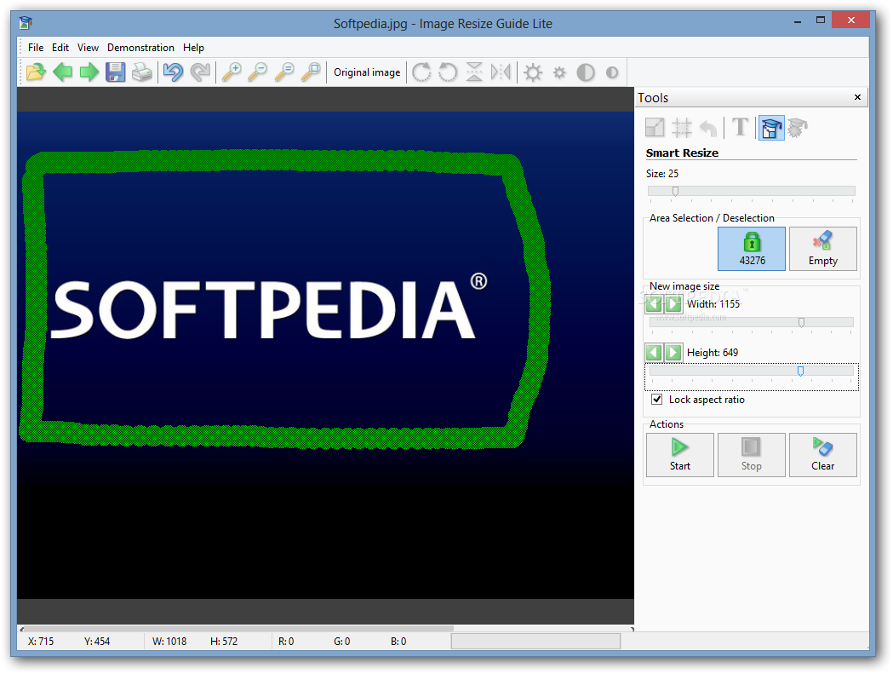Maximize the Image Resize Guide window

(820, 20)
